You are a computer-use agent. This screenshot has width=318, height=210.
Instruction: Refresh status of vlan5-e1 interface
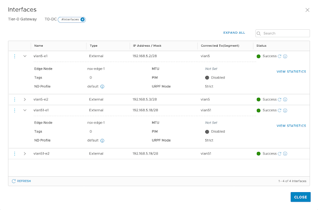280,56
